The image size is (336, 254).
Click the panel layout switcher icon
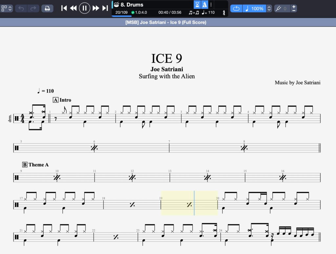pyautogui.click(x=7, y=8)
